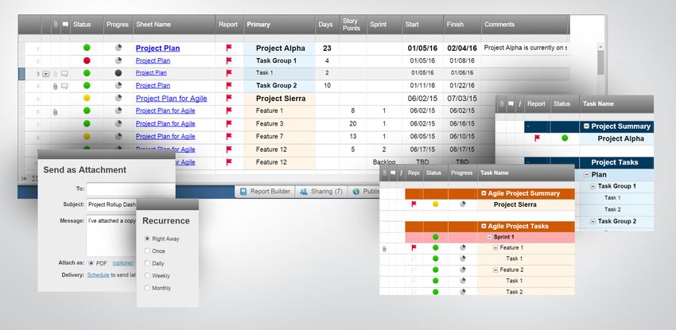The width and height of the screenshot is (676, 330).
Task: Click the Sharing people icon
Action: point(304,192)
